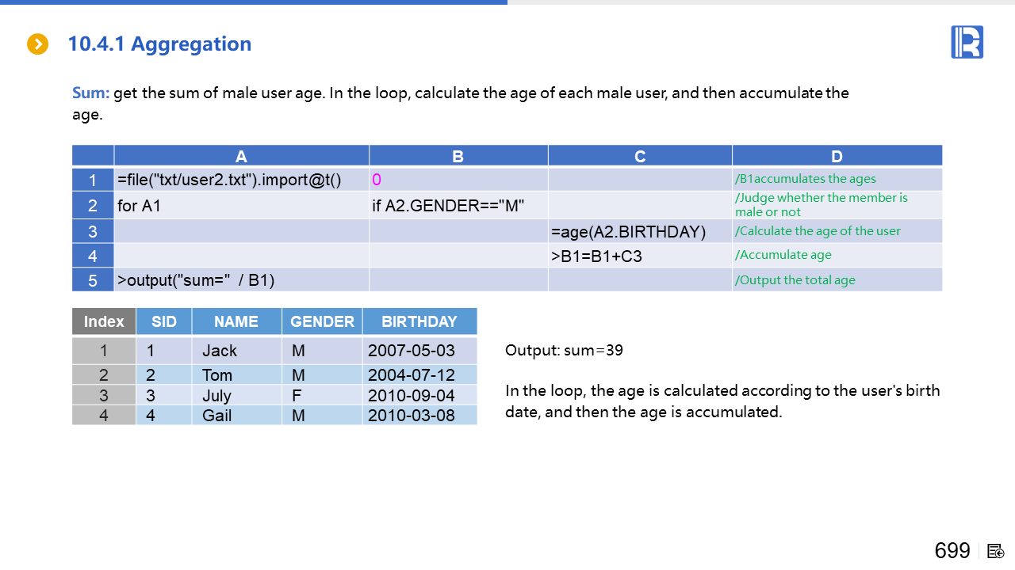Click the orange chevron icon beside the title
Screen dimensions: 1015x570
pos(37,44)
